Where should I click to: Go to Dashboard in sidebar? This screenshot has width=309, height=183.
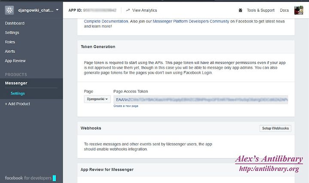[x=15, y=23]
